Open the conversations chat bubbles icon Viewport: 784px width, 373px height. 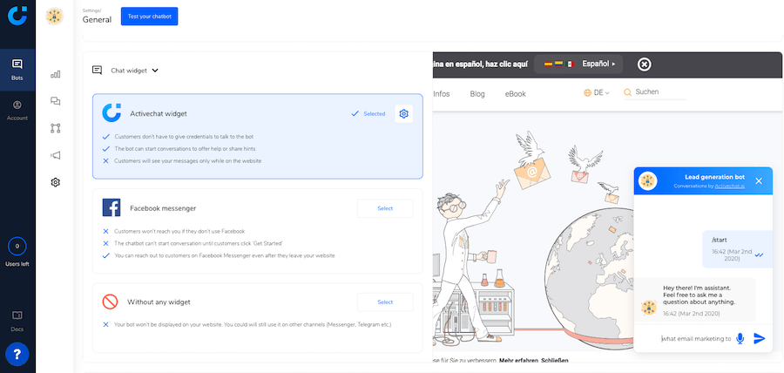(56, 101)
